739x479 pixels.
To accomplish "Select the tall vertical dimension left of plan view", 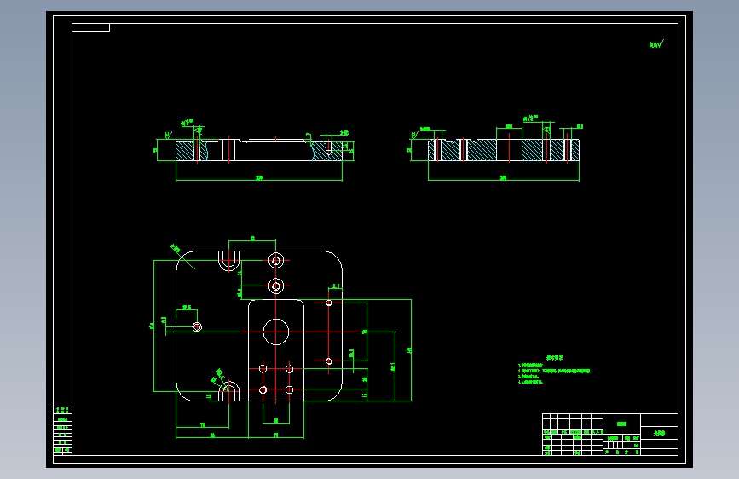I will (x=153, y=326).
